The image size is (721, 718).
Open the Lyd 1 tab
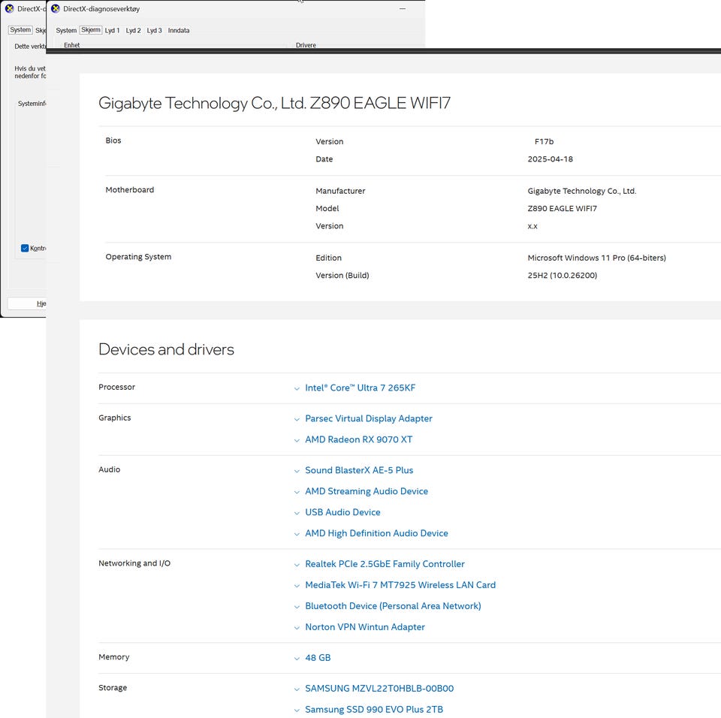[112, 30]
